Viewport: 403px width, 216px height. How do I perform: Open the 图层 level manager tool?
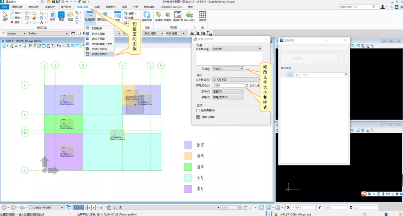click(x=70, y=16)
